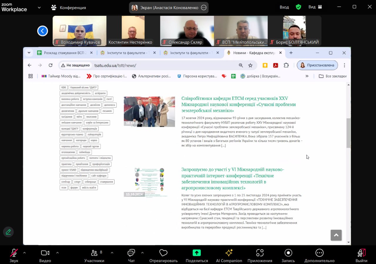
Task: Show previous participants with left arrow
Action: pyautogui.click(x=43, y=31)
